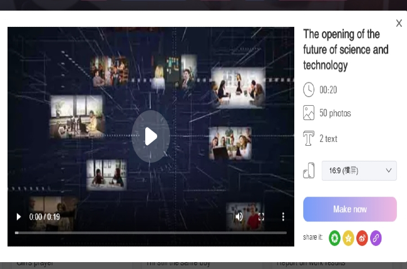Click the phone icon beside the ratio selector
The height and width of the screenshot is (269, 407).
309,170
